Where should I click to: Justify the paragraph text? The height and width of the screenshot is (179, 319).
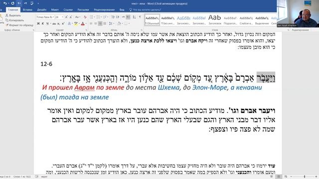(x=105, y=23)
